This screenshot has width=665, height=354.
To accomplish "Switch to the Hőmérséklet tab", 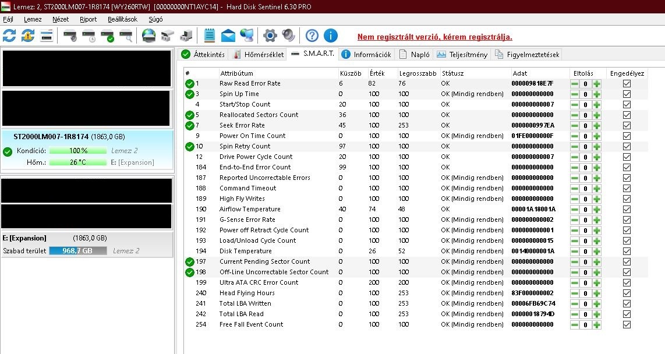I will pos(259,54).
